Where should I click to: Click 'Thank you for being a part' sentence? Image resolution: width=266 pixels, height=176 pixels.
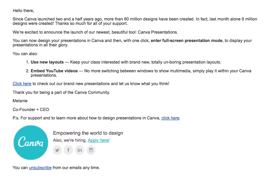tap(61, 92)
